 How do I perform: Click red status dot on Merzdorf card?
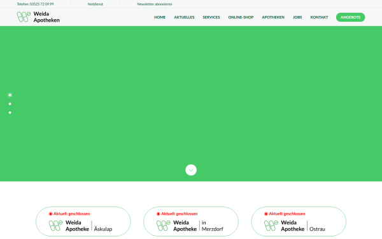coord(159,214)
